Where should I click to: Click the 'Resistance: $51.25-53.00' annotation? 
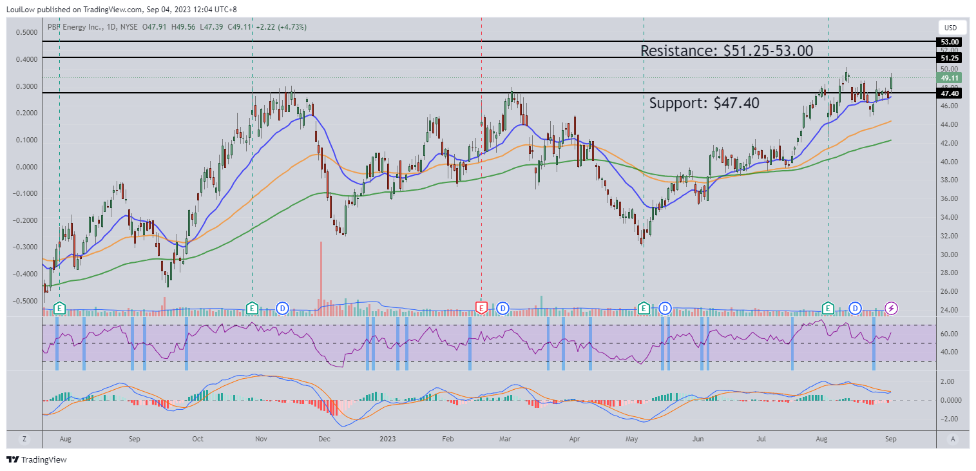pyautogui.click(x=727, y=50)
